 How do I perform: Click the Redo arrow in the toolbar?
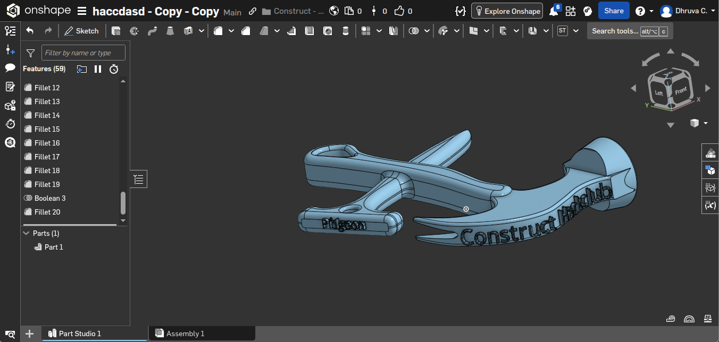[x=48, y=31]
